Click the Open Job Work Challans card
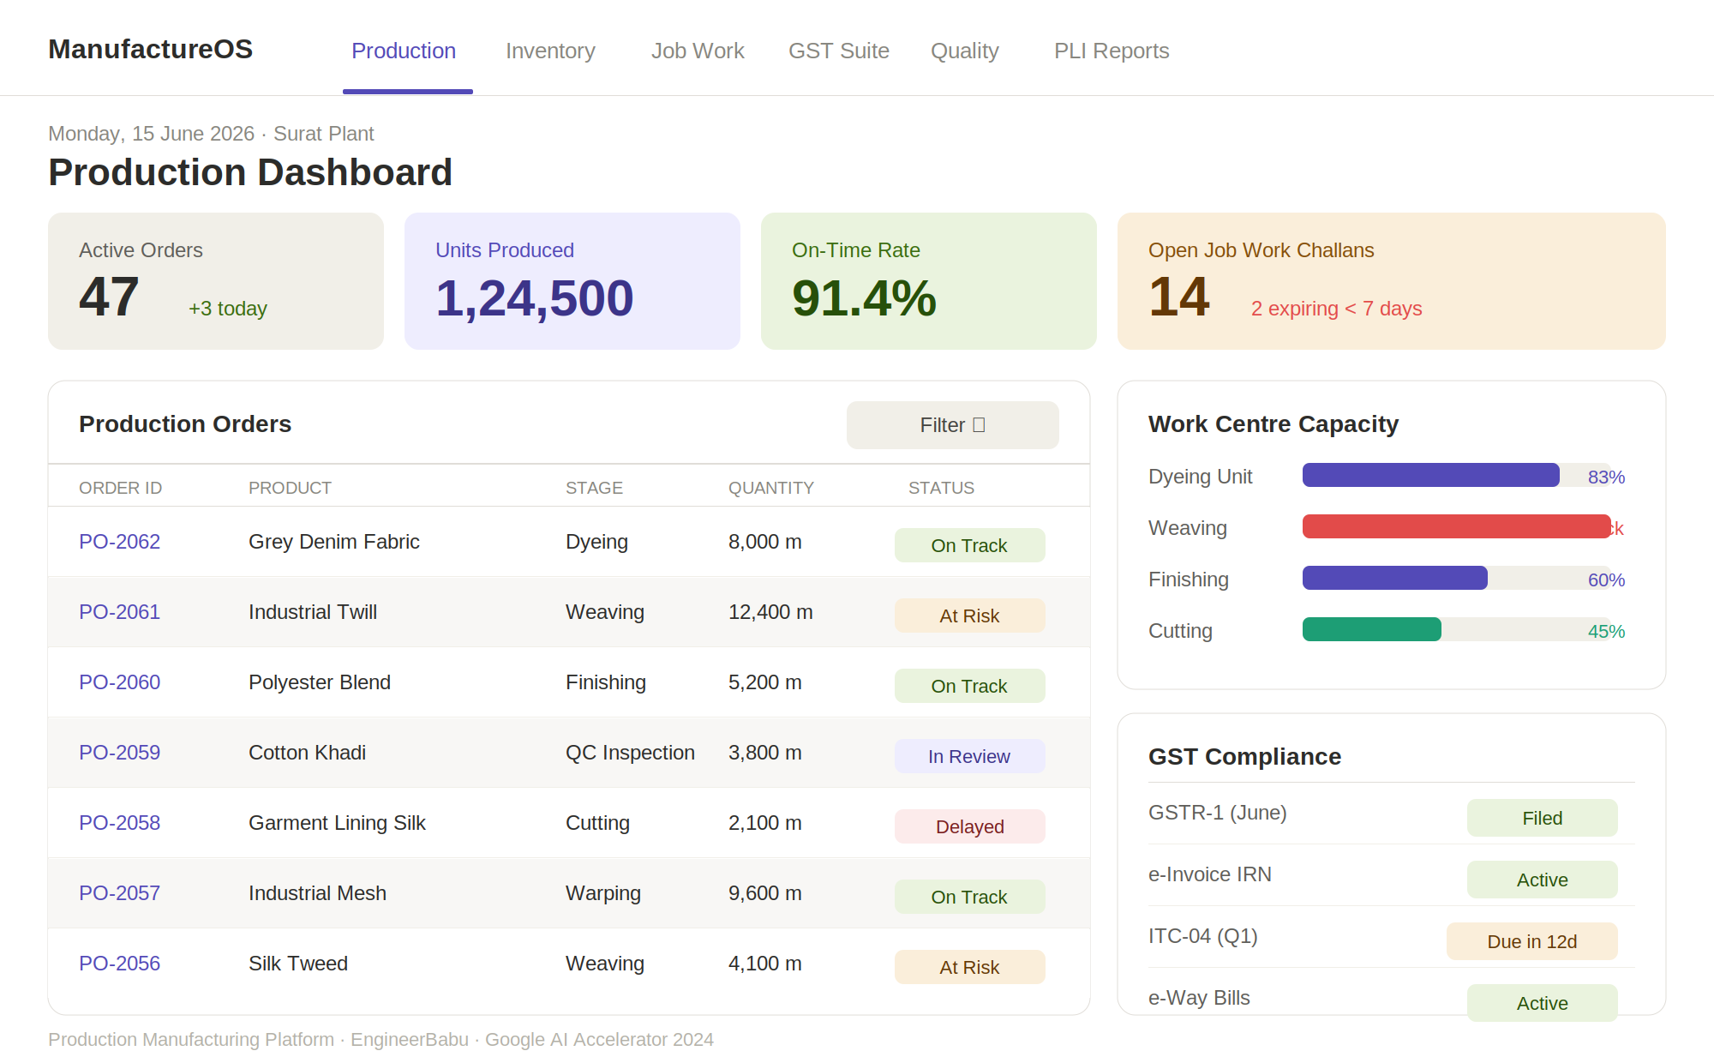 1392,281
